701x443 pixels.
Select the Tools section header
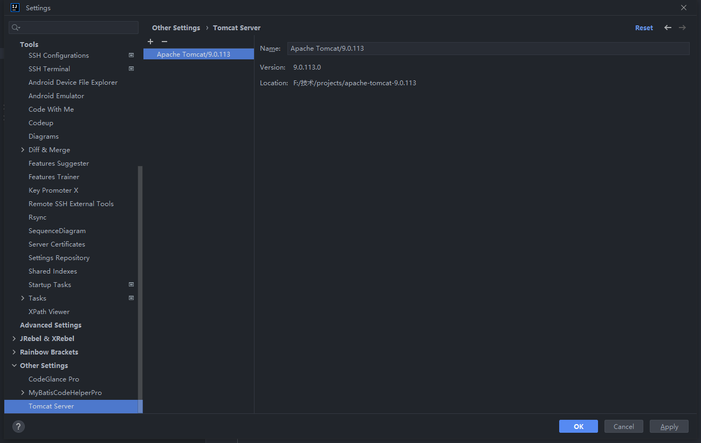coord(29,44)
